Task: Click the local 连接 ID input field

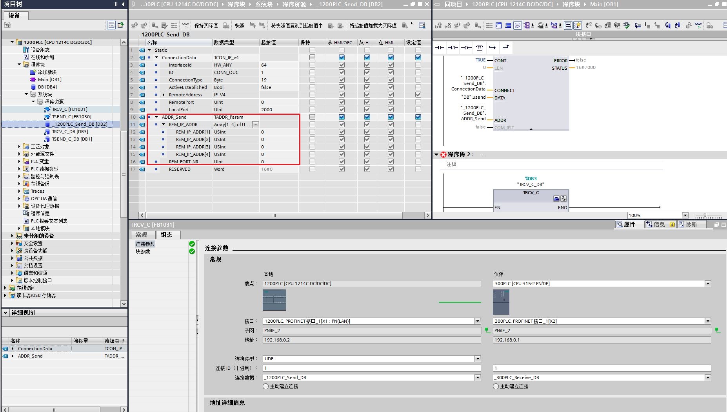Action: click(372, 368)
